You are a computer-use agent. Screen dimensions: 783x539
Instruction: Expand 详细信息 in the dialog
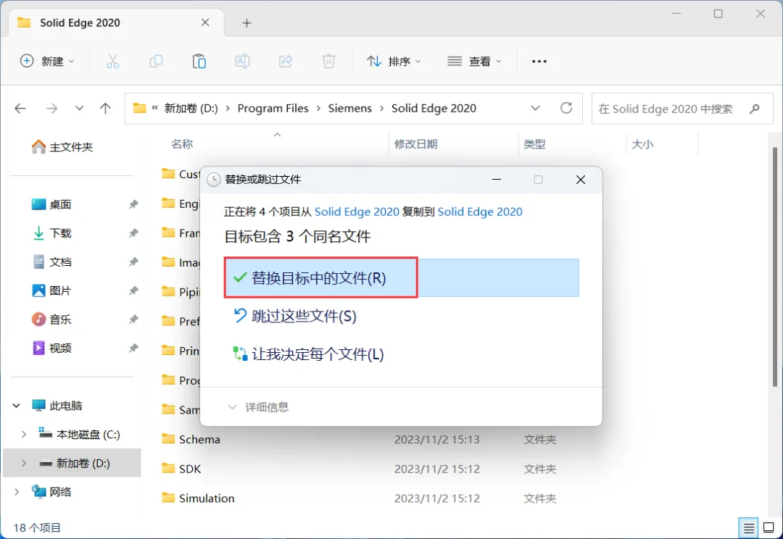[x=258, y=407]
